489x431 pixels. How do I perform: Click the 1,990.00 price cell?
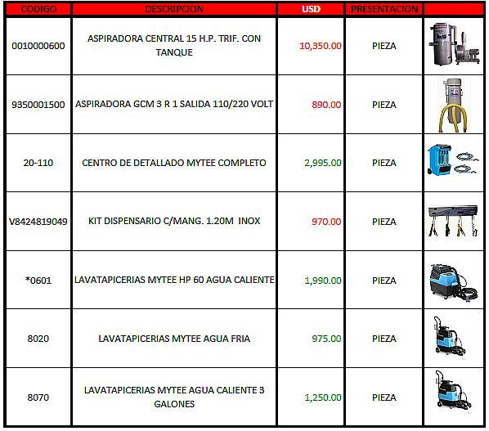311,280
